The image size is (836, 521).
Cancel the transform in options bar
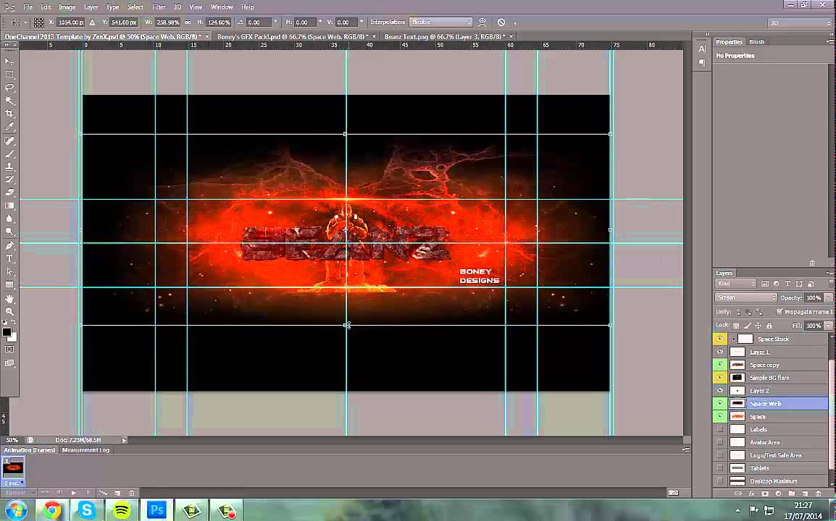coord(501,22)
